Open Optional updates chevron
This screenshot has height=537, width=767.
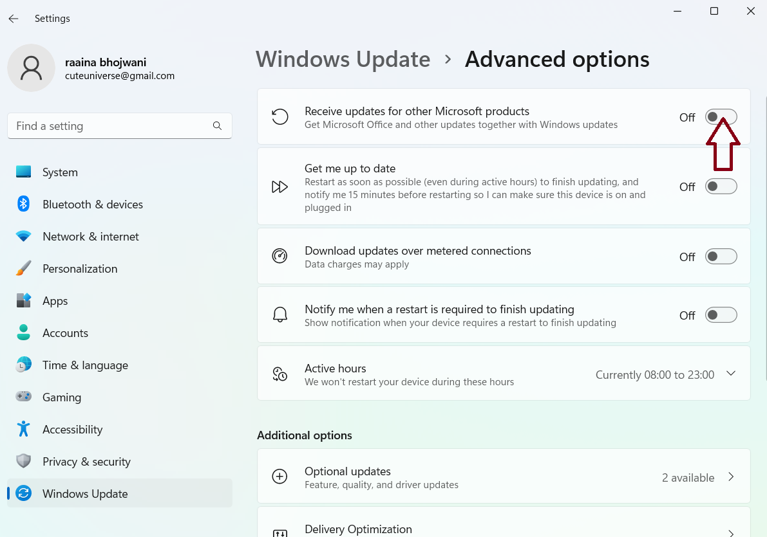731,477
